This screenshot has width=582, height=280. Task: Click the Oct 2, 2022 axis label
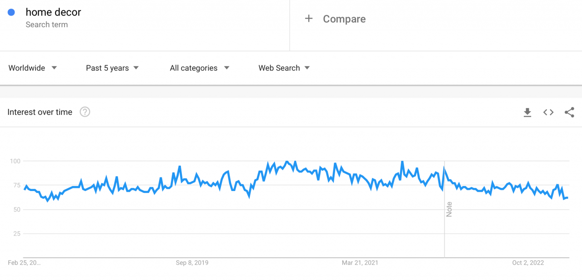pos(528,262)
